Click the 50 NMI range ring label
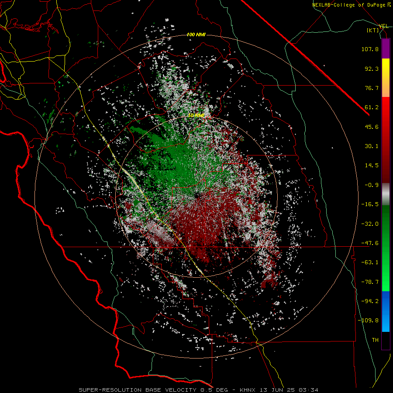The image size is (393, 393). tap(196, 115)
